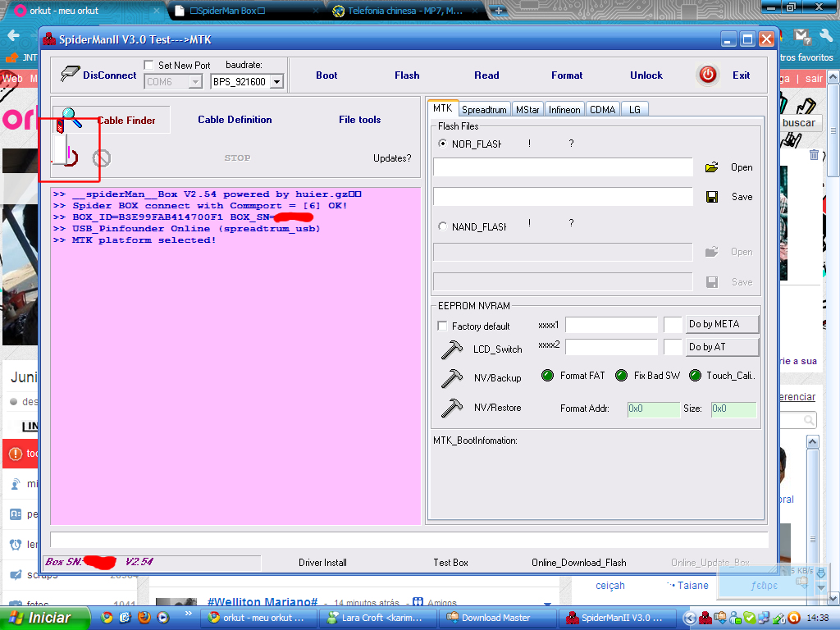The width and height of the screenshot is (840, 630).
Task: Switch to the Infineon tab
Action: point(564,109)
